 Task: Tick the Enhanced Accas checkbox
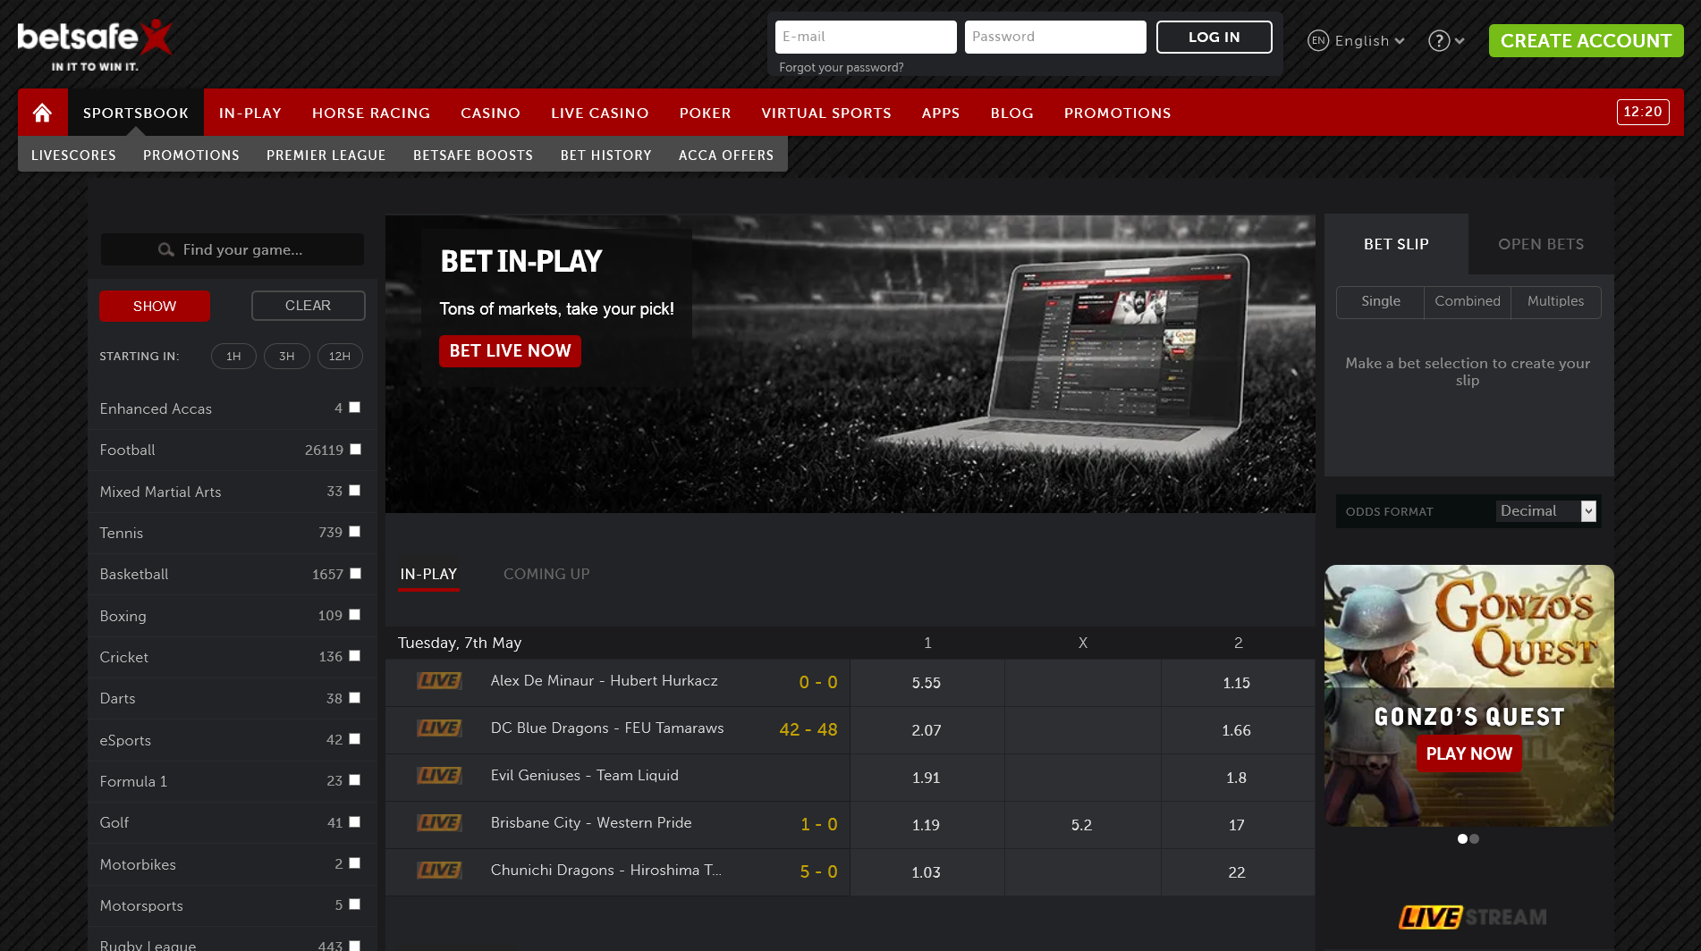click(355, 408)
